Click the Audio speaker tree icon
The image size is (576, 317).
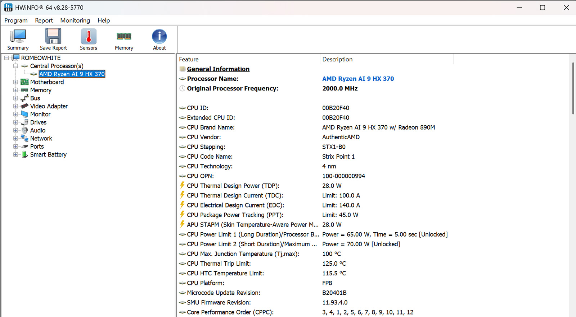tap(24, 130)
